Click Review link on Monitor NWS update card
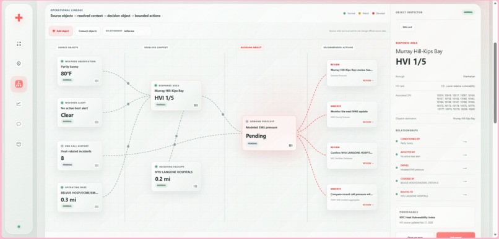This screenshot has height=239, width=499. (x=368, y=122)
